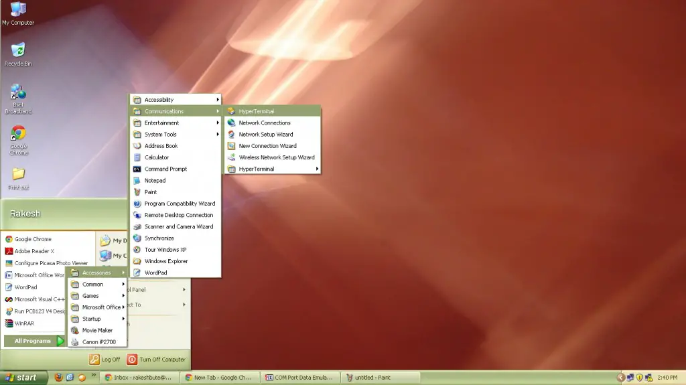
Task: Open Canon iP2700 from All Programs
Action: pyautogui.click(x=98, y=341)
